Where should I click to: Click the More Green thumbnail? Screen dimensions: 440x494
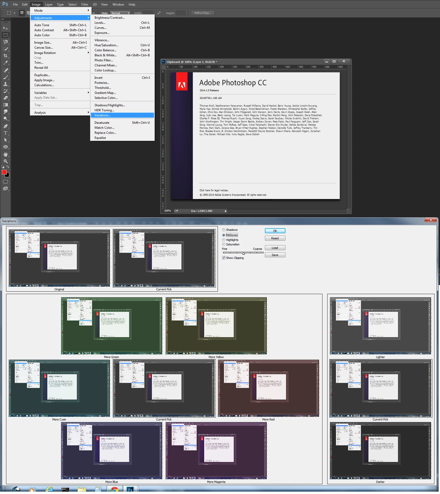(x=111, y=326)
